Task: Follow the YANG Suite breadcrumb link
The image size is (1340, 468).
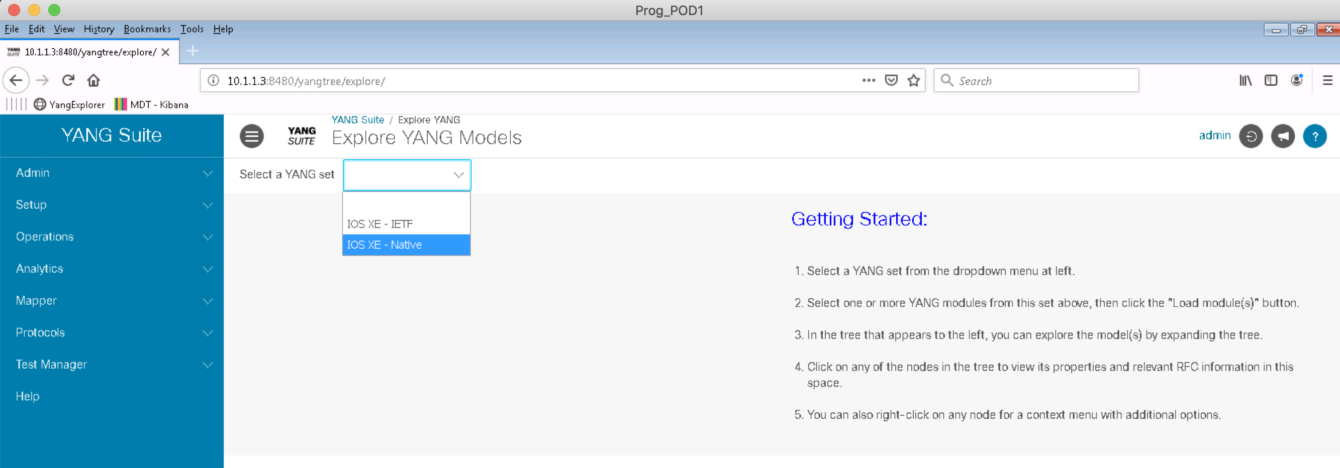Action: coord(358,120)
